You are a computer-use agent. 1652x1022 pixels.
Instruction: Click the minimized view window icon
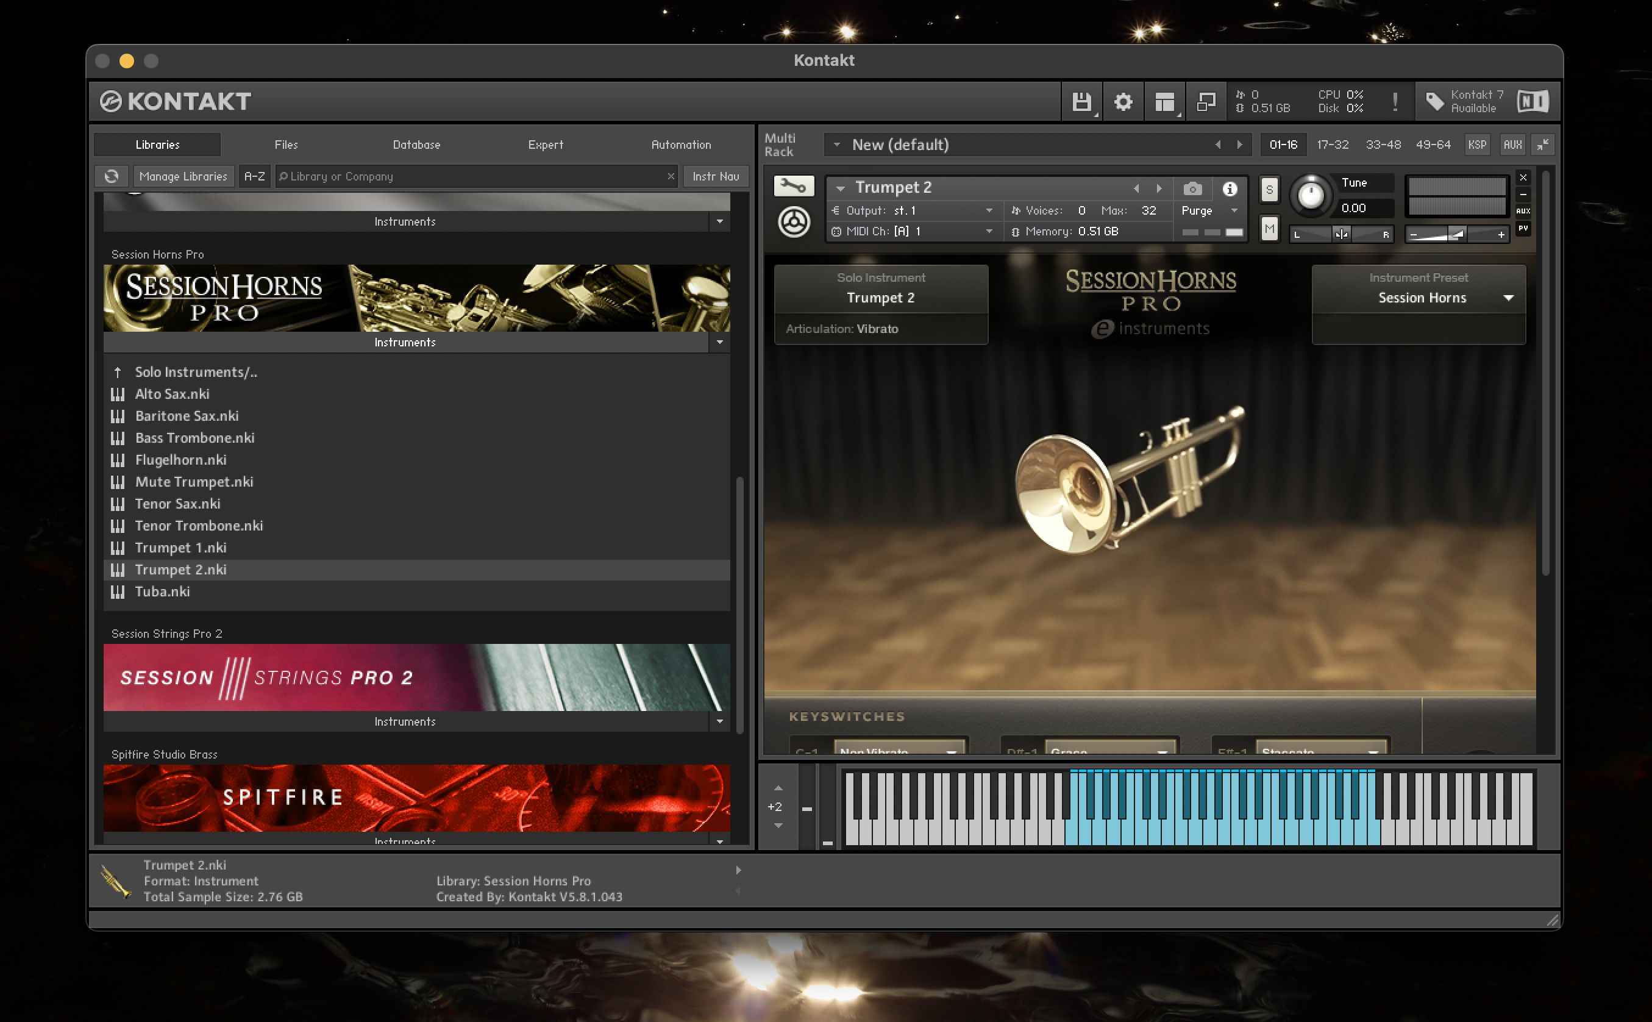pyautogui.click(x=1206, y=101)
